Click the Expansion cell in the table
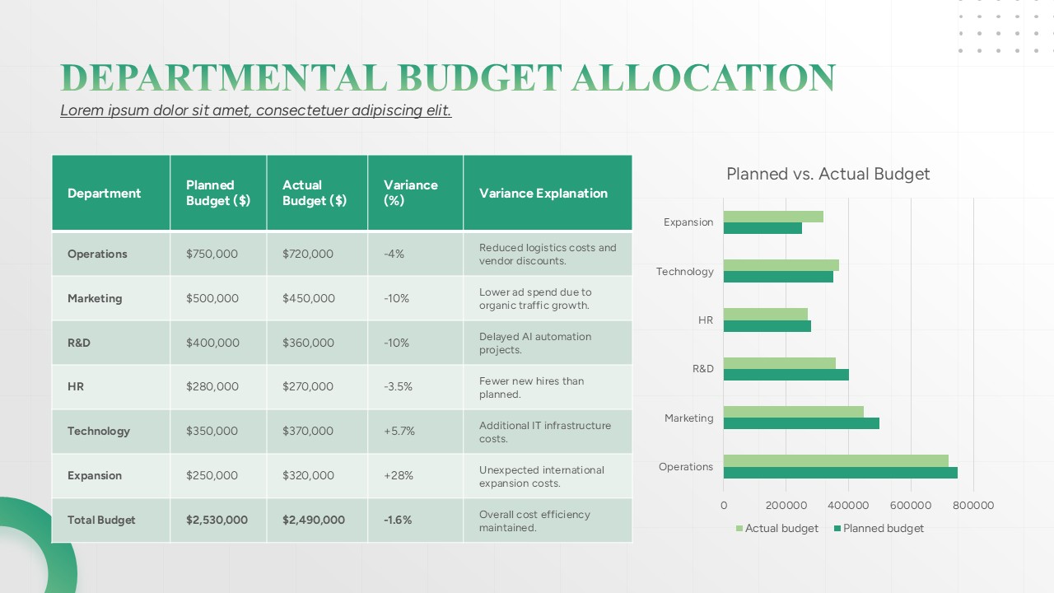The image size is (1054, 593). (111, 476)
